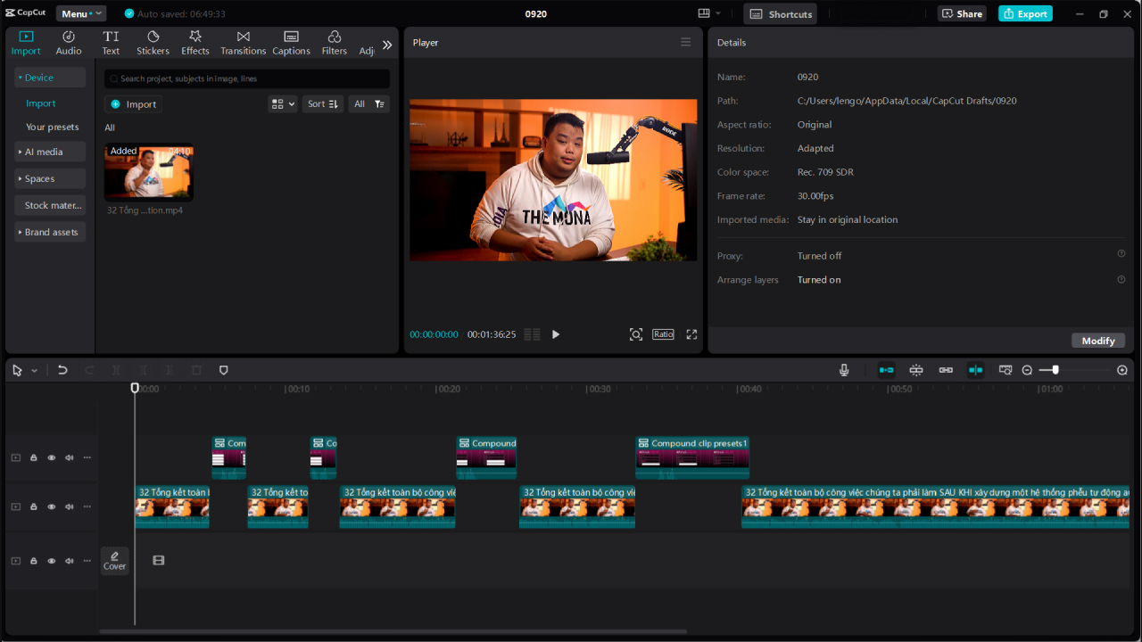
Task: Open the cursor tool mode dropdown
Action: [35, 371]
